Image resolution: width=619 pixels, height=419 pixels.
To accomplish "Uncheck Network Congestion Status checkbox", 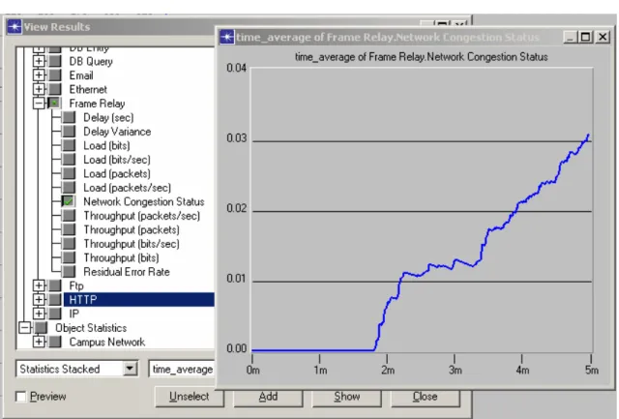I will (69, 201).
